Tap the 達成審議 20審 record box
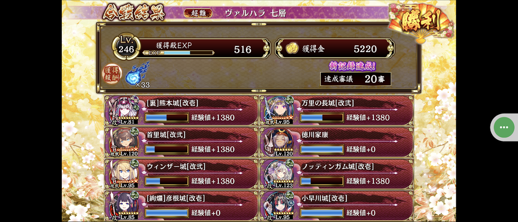518x222 pixels. coord(356,79)
